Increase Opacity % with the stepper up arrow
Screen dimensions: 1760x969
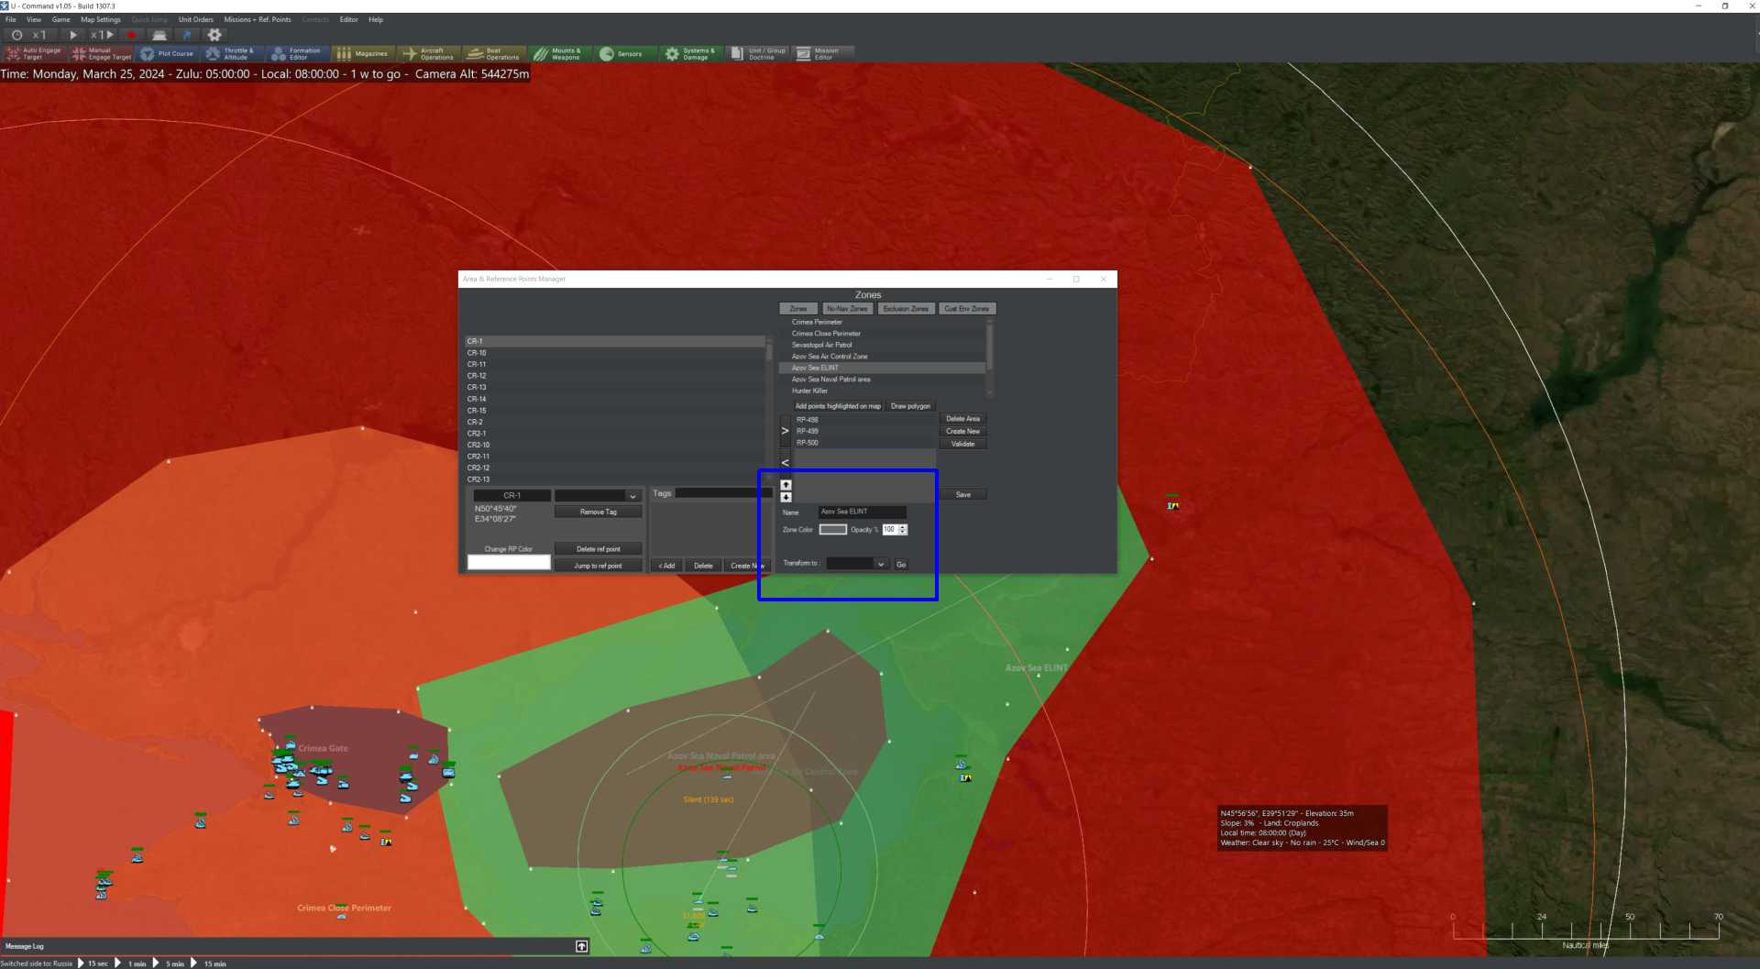pyautogui.click(x=903, y=527)
